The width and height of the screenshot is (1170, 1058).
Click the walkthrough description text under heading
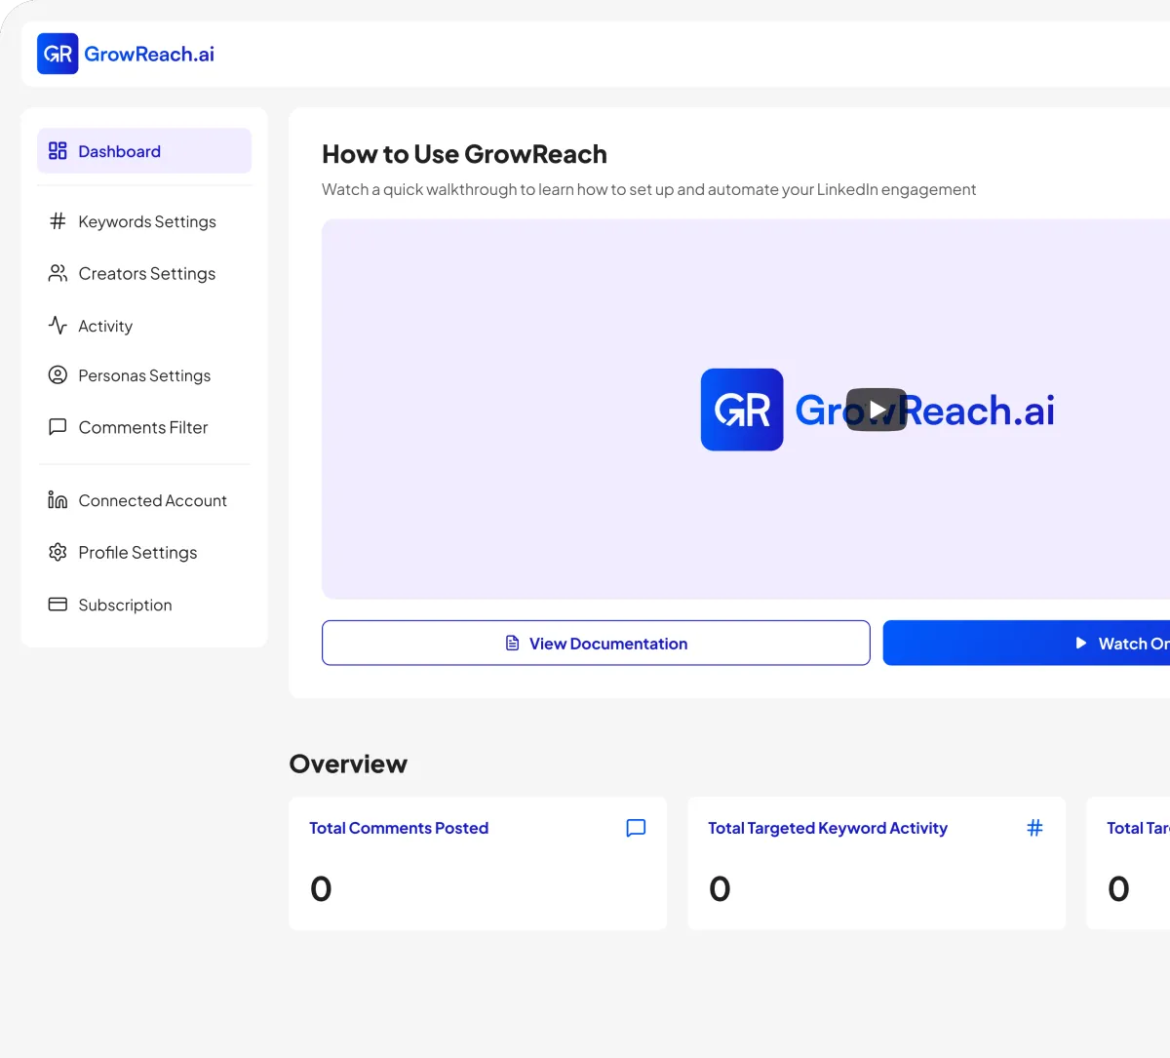(x=648, y=189)
